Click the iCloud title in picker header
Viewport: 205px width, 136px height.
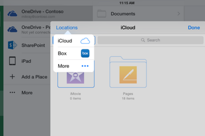click(128, 28)
